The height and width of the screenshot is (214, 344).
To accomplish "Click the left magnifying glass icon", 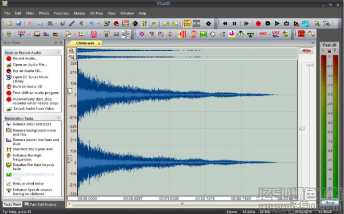I will click(317, 23).
